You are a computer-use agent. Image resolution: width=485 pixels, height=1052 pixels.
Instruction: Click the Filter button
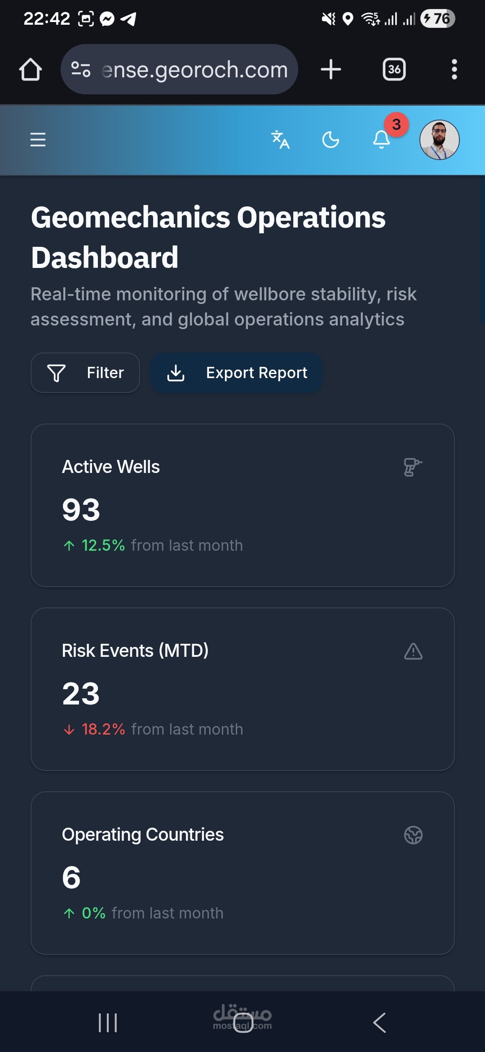[x=85, y=373]
